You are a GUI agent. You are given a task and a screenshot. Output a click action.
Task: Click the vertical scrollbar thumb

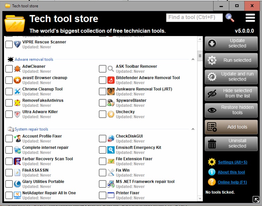click(200, 56)
